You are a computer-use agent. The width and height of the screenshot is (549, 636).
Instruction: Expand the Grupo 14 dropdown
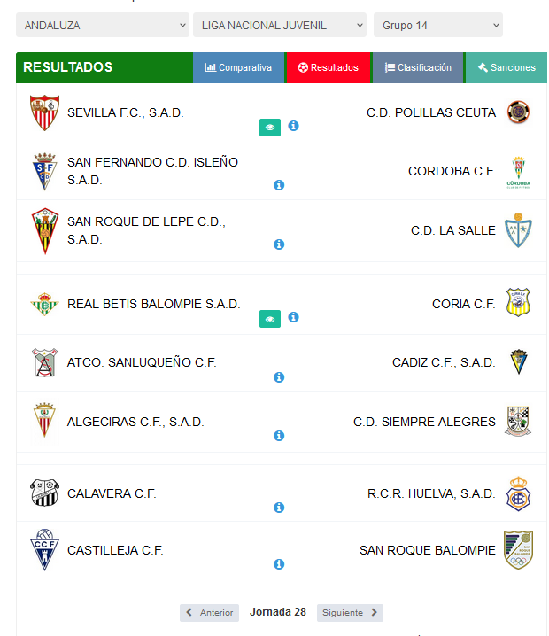(438, 25)
